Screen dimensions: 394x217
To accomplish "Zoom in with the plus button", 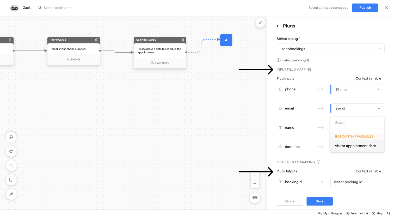I will click(255, 175).
